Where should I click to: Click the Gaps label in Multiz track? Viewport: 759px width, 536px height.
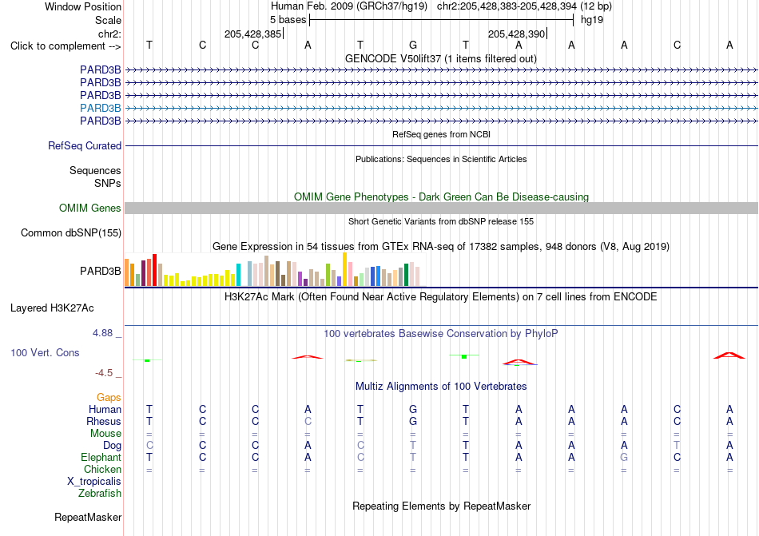coord(109,397)
